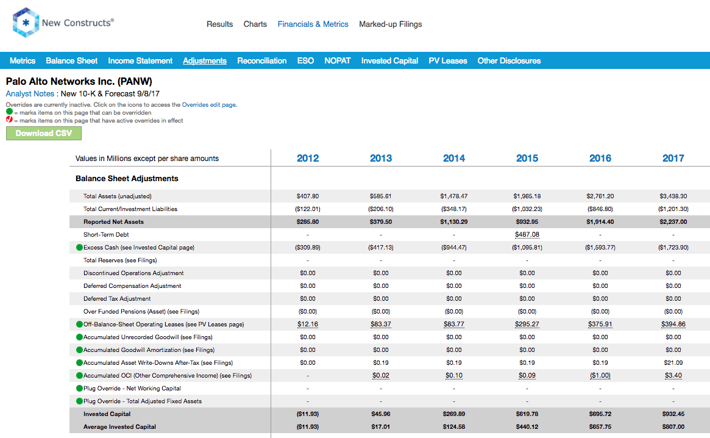This screenshot has width=710, height=438.
Task: Click the 2017 column header
Action: click(673, 158)
